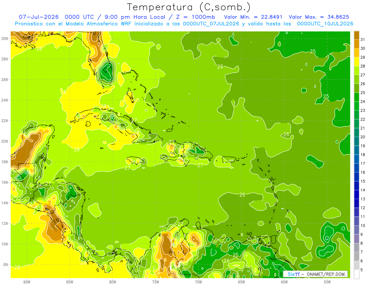Click the teal legend swatch between 19 and 20
Image resolution: width=371 pixels, height=286 pixels.
[x=356, y=142]
